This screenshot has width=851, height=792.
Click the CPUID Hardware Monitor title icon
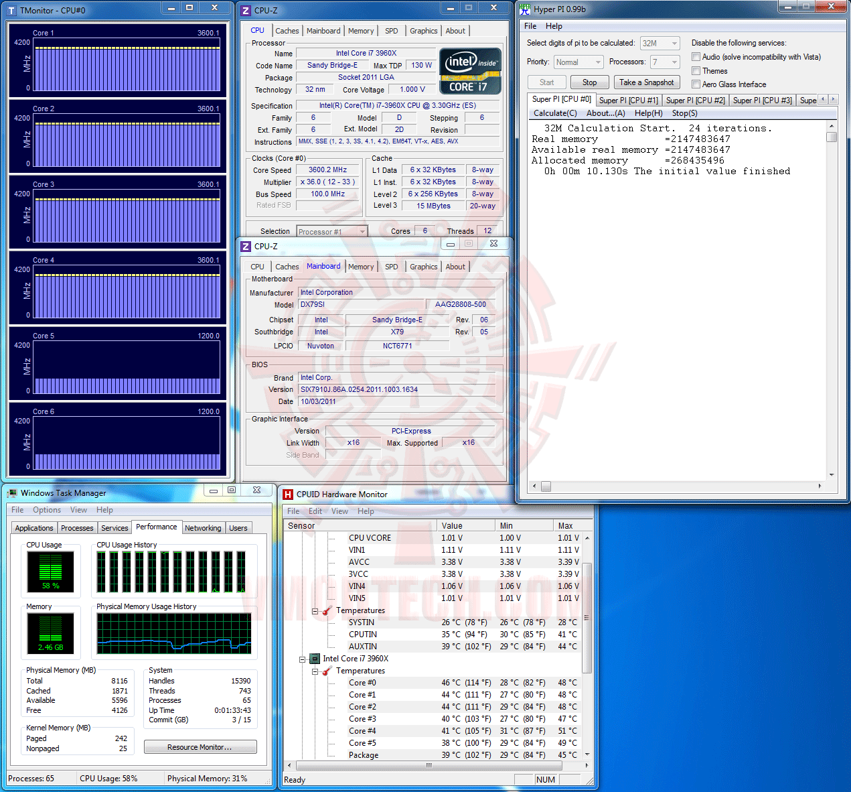pos(288,494)
